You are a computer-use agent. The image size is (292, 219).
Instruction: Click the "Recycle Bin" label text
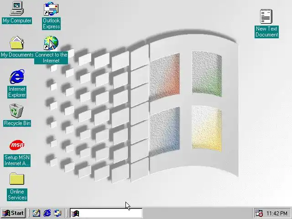[x=17, y=123]
